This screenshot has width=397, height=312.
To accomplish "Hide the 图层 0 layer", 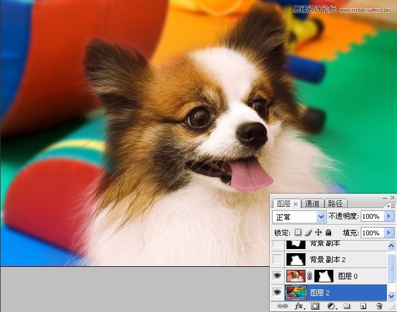I will pos(277,276).
